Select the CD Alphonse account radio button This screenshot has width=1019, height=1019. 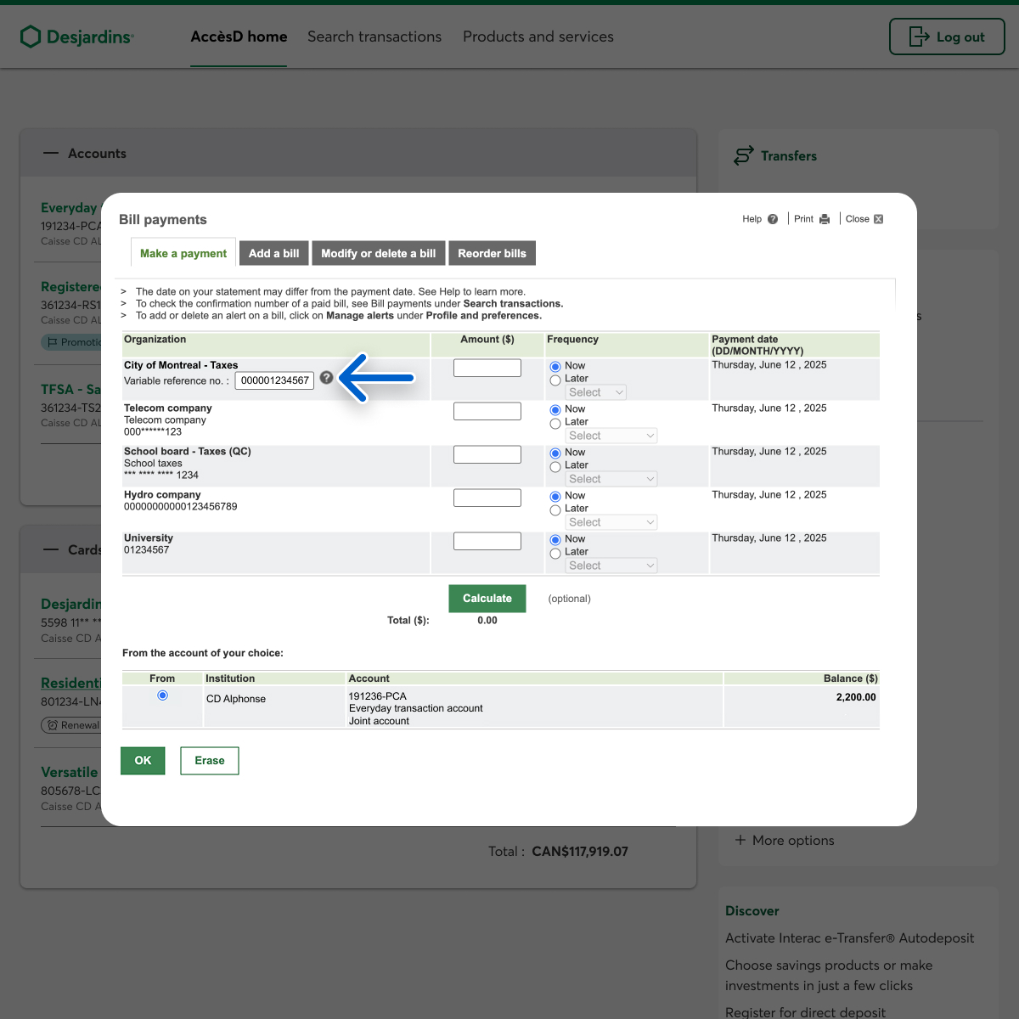point(162,695)
